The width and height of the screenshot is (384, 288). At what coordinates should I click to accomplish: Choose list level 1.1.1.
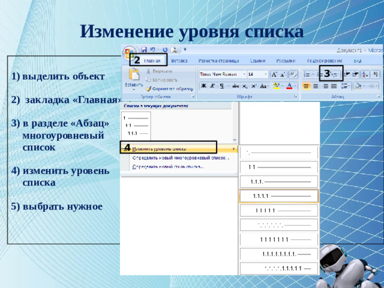[279, 182]
